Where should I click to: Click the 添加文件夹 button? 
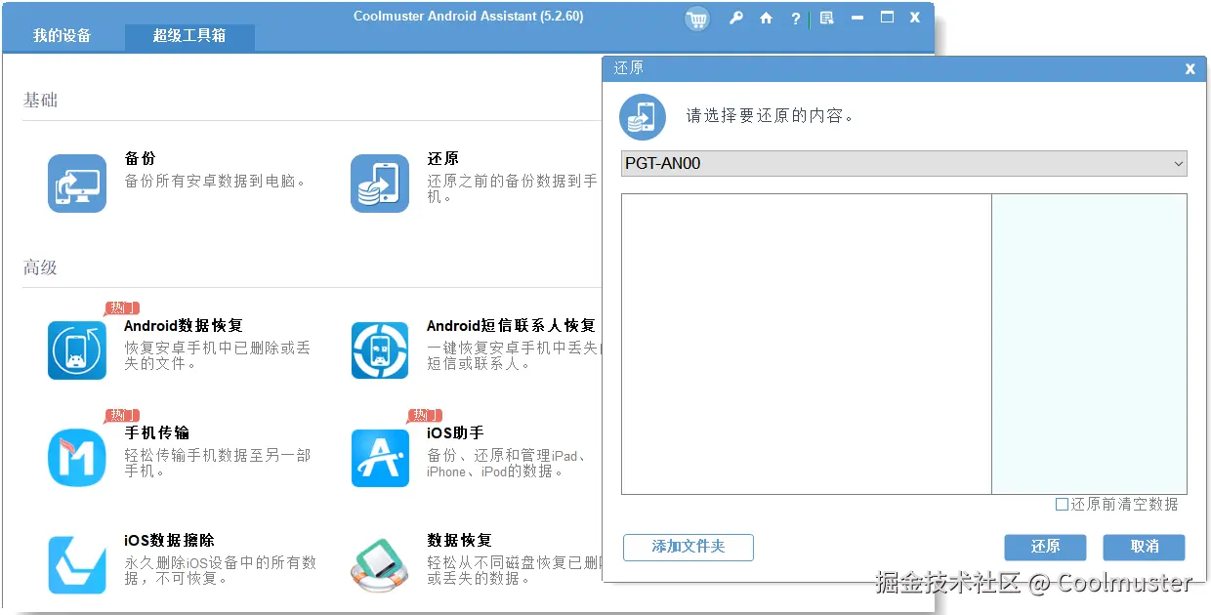pos(689,547)
